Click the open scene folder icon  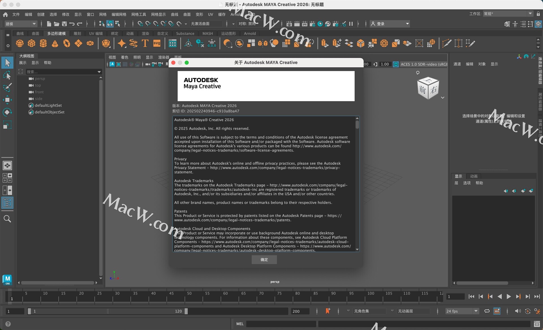click(57, 24)
